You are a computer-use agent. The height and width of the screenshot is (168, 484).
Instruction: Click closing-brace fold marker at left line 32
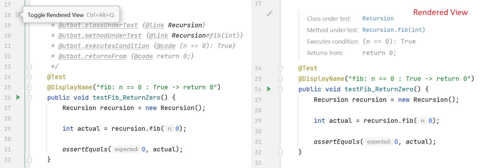click(29, 160)
